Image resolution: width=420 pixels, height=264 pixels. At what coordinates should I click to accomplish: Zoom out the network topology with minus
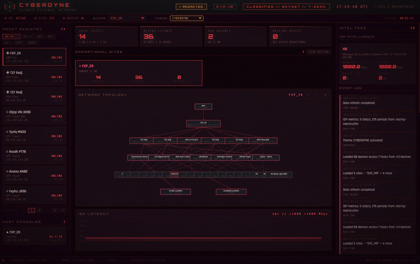pyautogui.click(x=317, y=95)
